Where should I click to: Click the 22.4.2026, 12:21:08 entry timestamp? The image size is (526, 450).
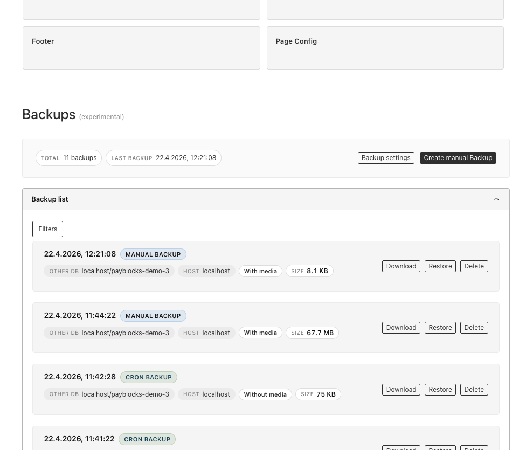(x=80, y=254)
